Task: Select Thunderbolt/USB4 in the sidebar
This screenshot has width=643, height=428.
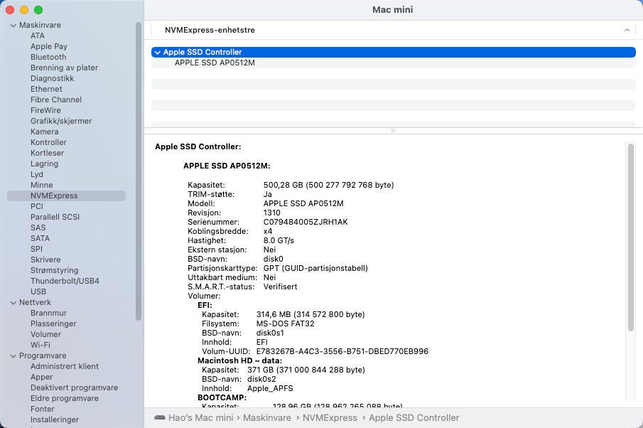Action: (x=65, y=281)
